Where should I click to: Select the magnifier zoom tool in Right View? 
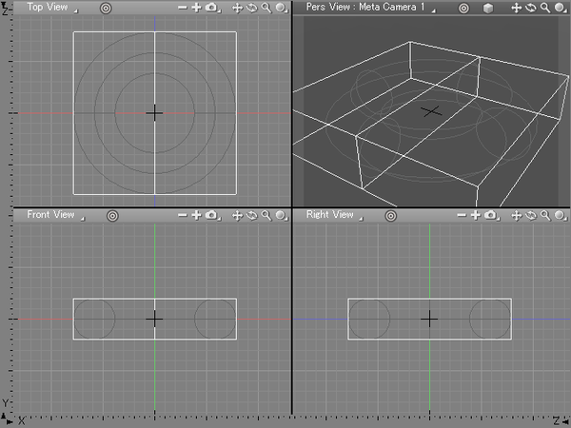click(x=545, y=216)
